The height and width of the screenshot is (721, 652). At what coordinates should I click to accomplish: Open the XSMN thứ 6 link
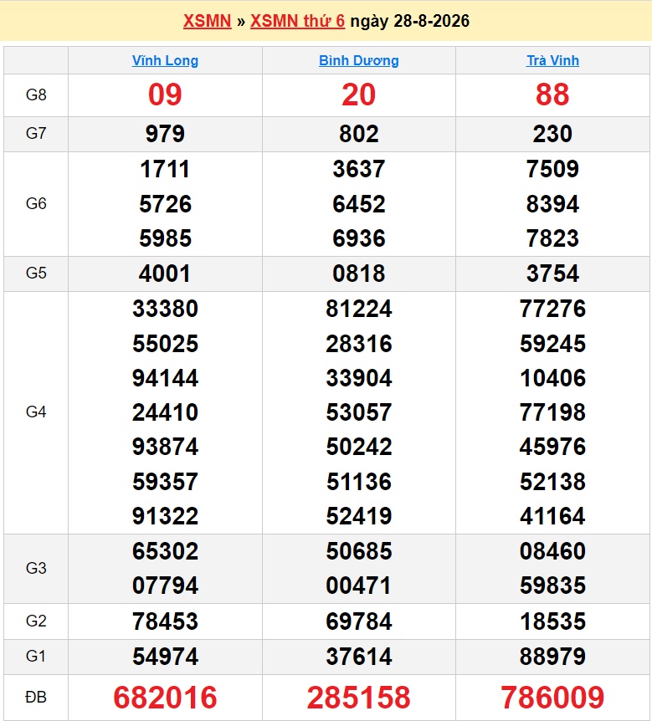[297, 21]
